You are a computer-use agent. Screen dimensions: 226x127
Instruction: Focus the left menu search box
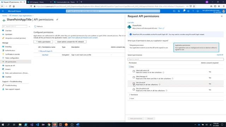coord(15,26)
